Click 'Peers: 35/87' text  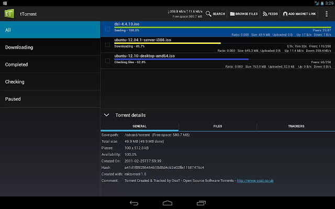[322, 30]
